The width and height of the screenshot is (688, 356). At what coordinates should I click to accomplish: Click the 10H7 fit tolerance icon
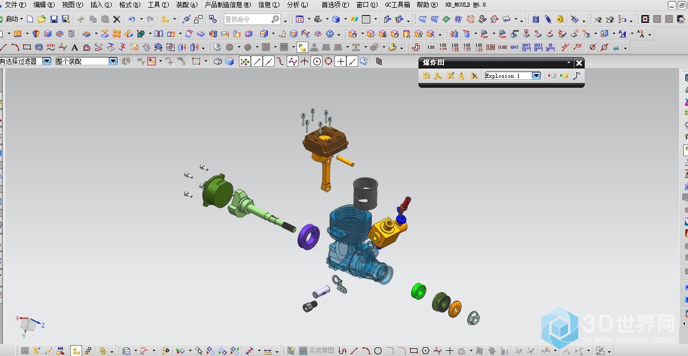pyautogui.click(x=514, y=47)
